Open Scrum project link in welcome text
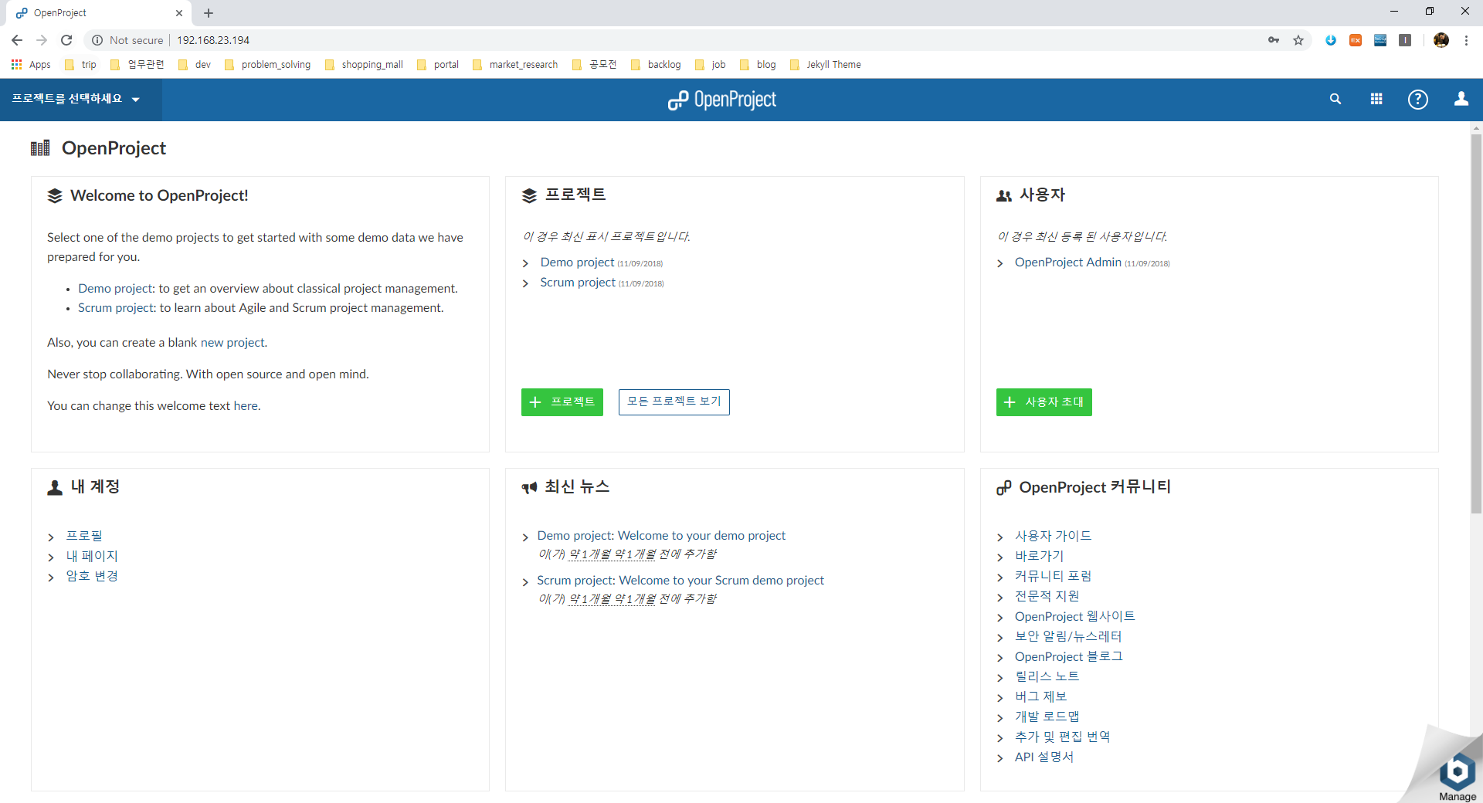The height and width of the screenshot is (803, 1483). [x=116, y=307]
